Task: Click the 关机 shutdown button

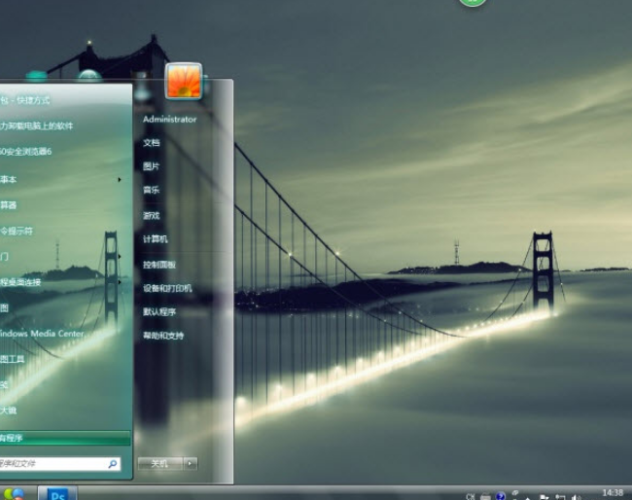Action: tap(159, 464)
